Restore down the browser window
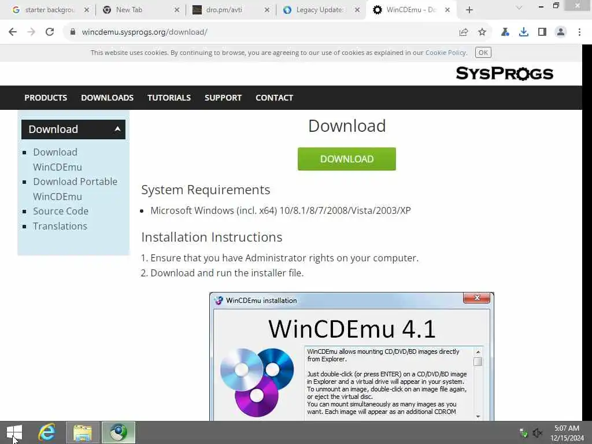592x444 pixels. (556, 6)
